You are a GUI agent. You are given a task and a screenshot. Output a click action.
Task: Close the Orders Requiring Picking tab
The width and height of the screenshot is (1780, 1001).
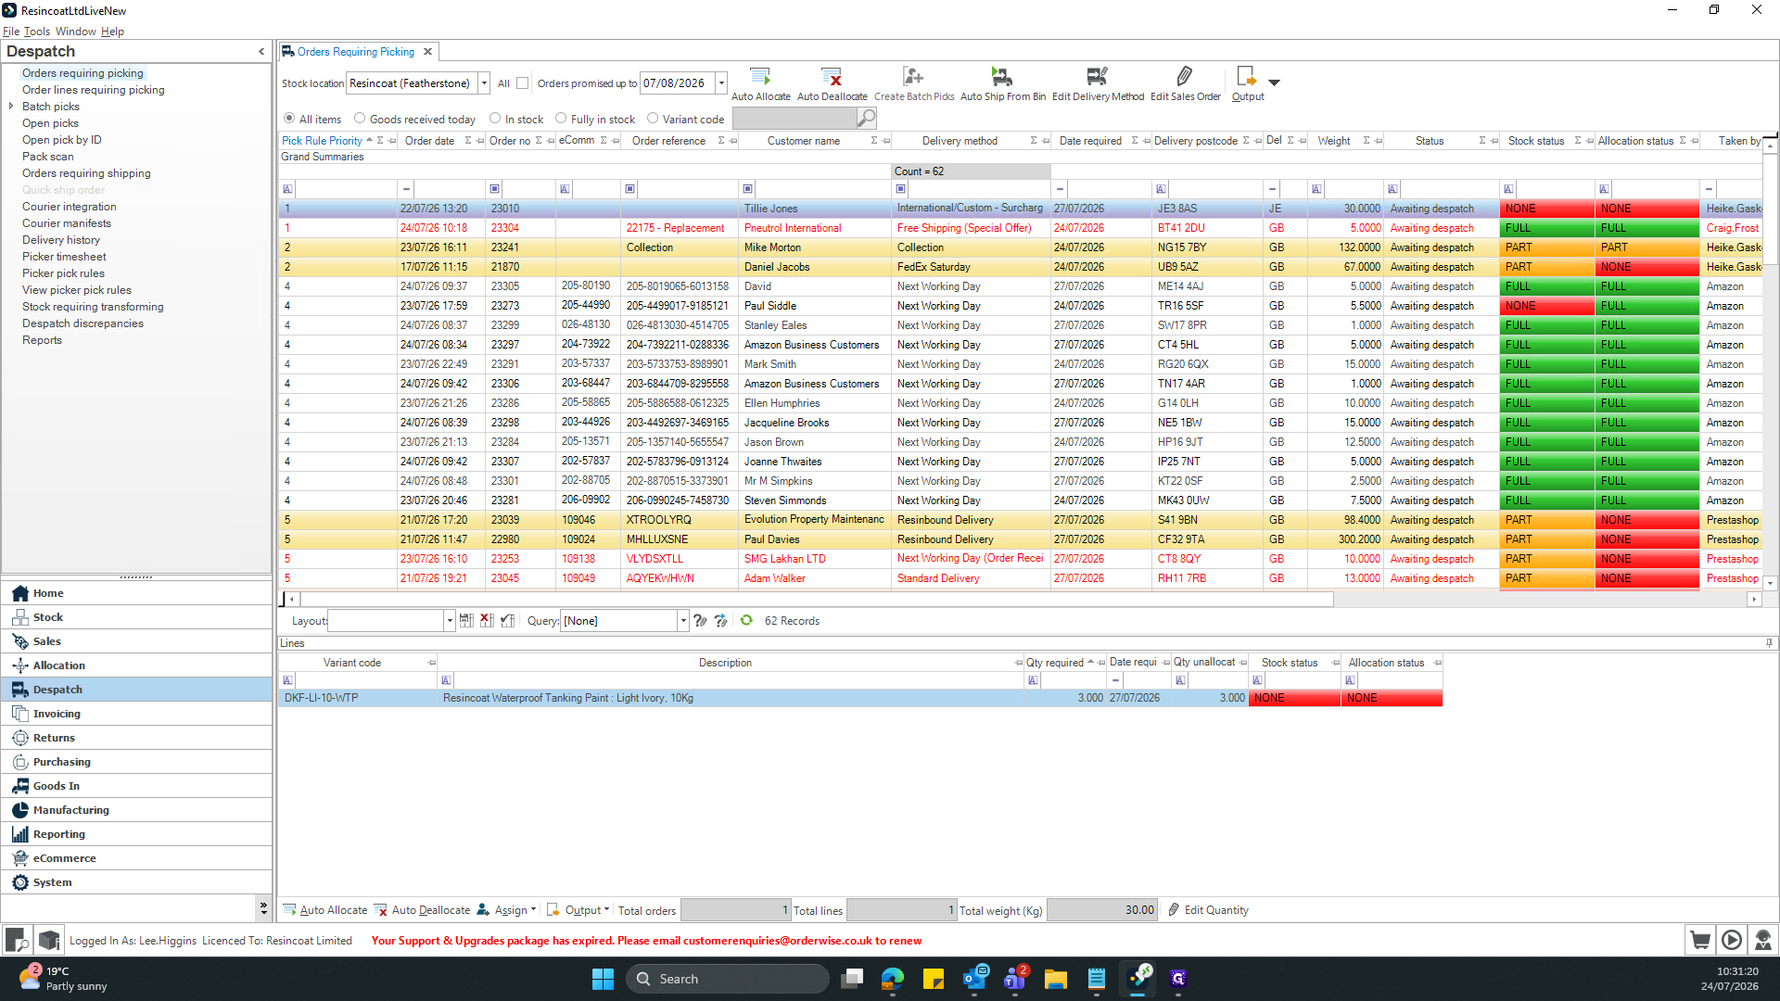coord(427,52)
